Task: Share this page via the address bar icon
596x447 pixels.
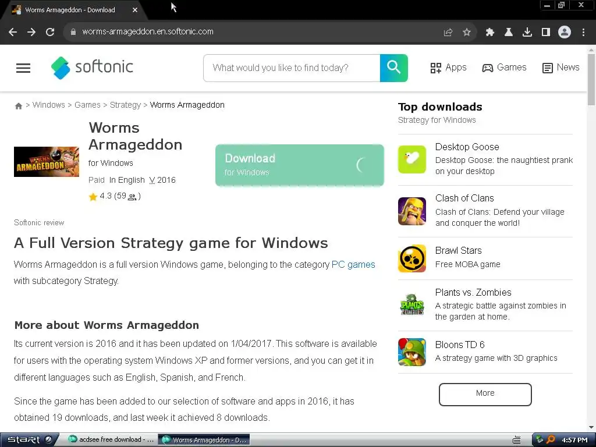Action: coord(448,33)
